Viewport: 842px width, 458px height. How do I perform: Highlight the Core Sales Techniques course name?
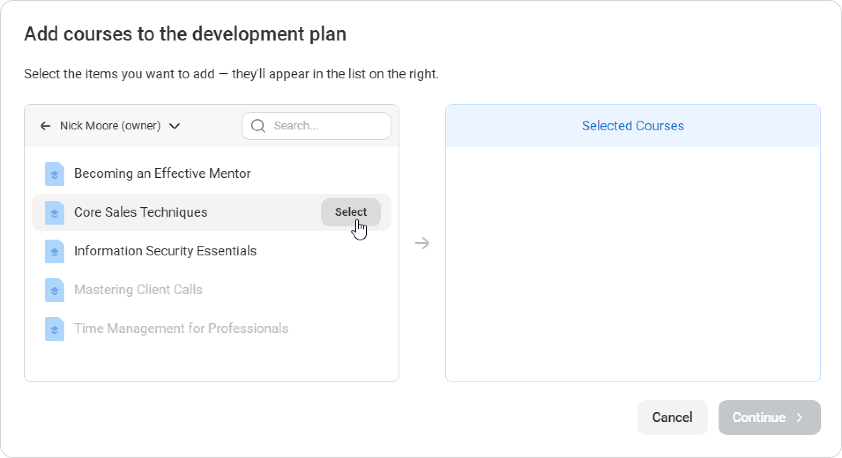coord(141,212)
